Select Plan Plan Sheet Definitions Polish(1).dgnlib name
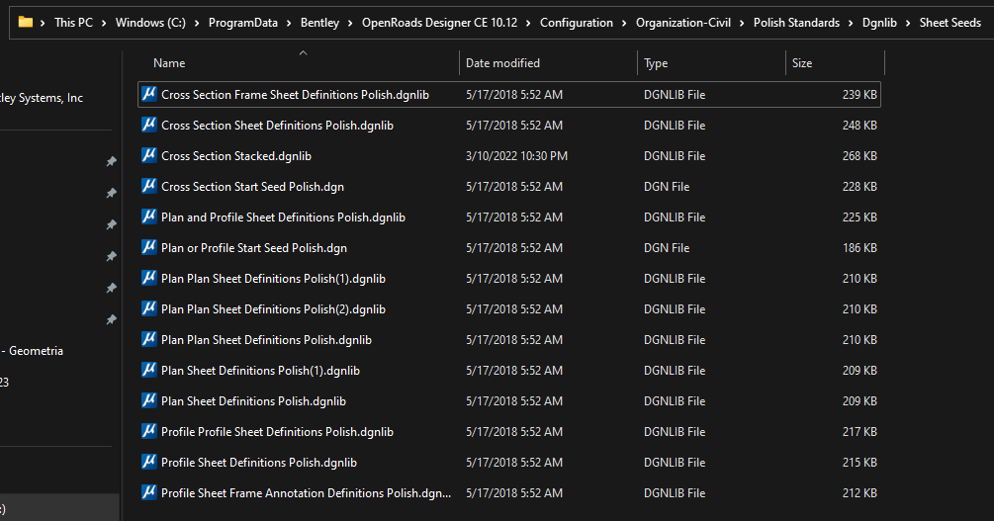Screen dimensions: 994x521 pyautogui.click(x=273, y=278)
